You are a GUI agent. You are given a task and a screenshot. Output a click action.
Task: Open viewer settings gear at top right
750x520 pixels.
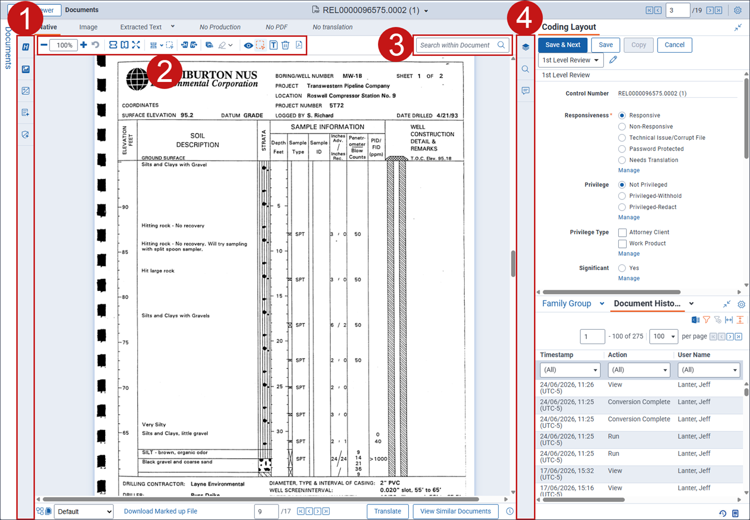[738, 10]
